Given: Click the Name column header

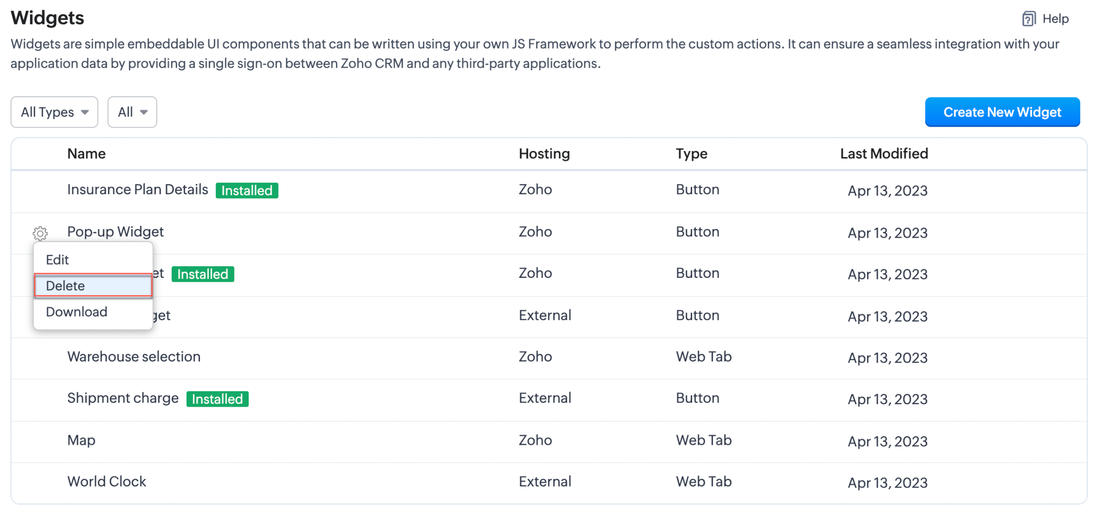Looking at the screenshot, I should 86,154.
